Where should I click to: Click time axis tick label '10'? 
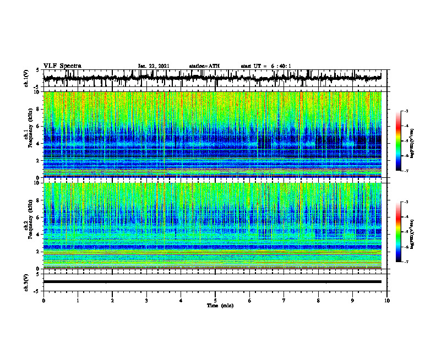point(387,301)
